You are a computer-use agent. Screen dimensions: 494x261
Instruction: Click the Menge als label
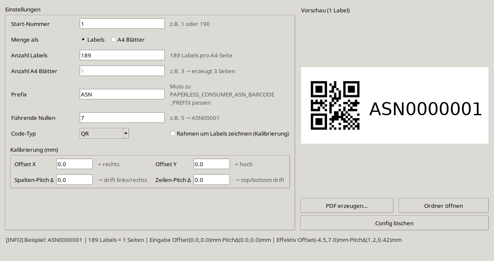[25, 40]
